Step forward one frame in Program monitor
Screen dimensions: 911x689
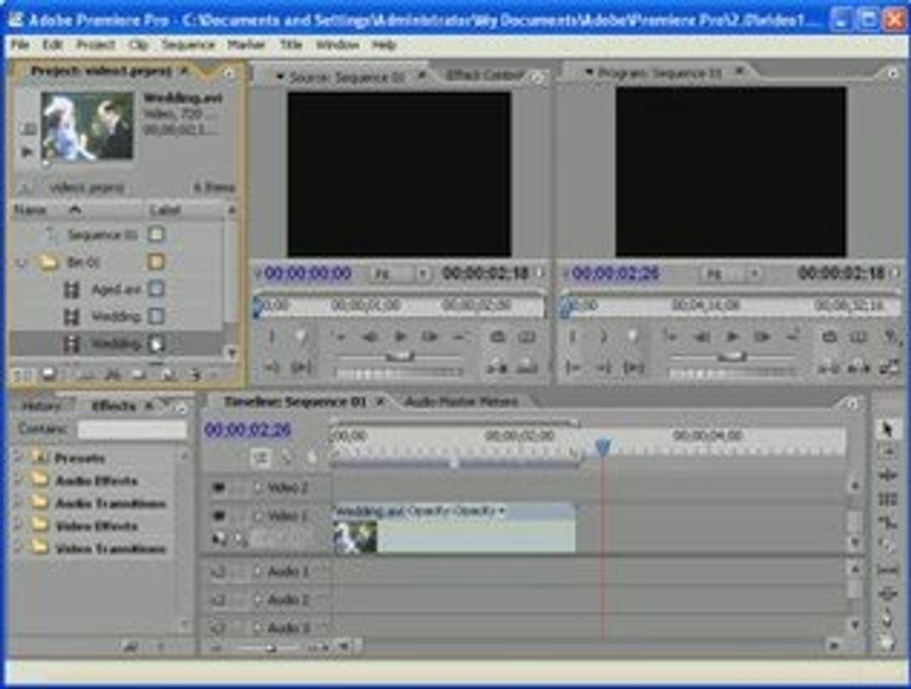click(762, 336)
